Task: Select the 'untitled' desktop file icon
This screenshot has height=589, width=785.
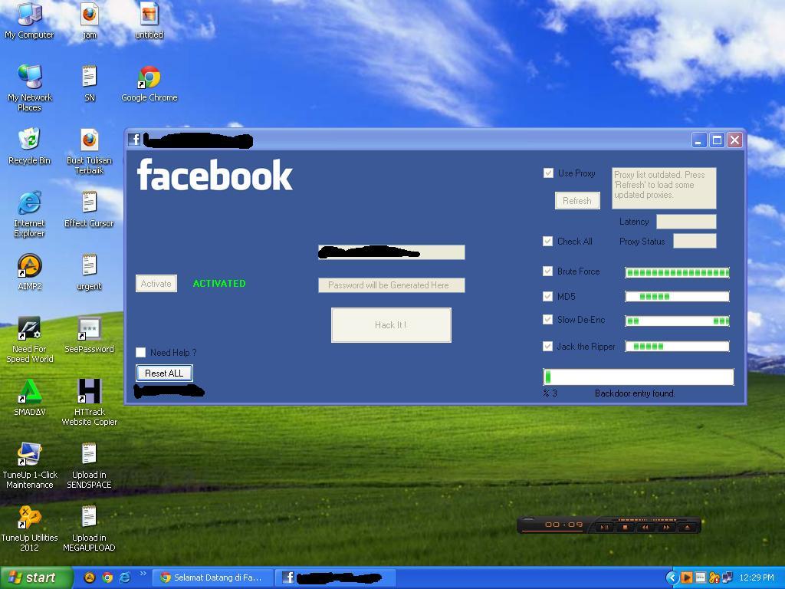Action: [149, 20]
